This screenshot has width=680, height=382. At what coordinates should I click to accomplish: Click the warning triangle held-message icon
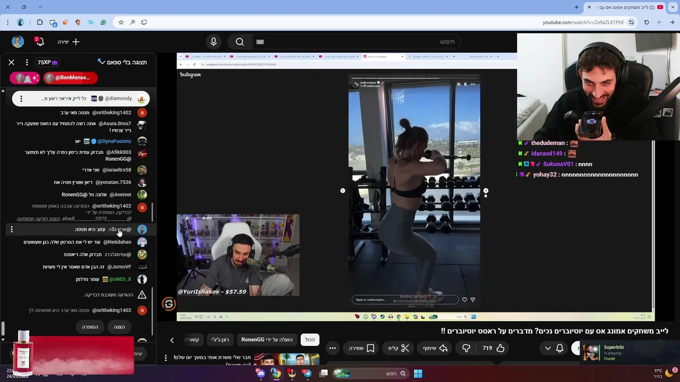[142, 294]
